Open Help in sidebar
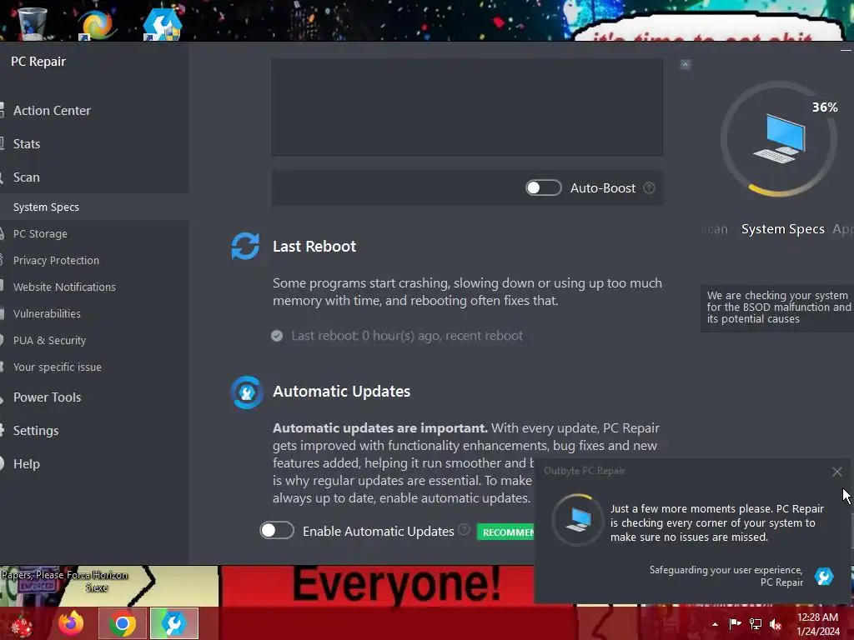 (x=26, y=463)
